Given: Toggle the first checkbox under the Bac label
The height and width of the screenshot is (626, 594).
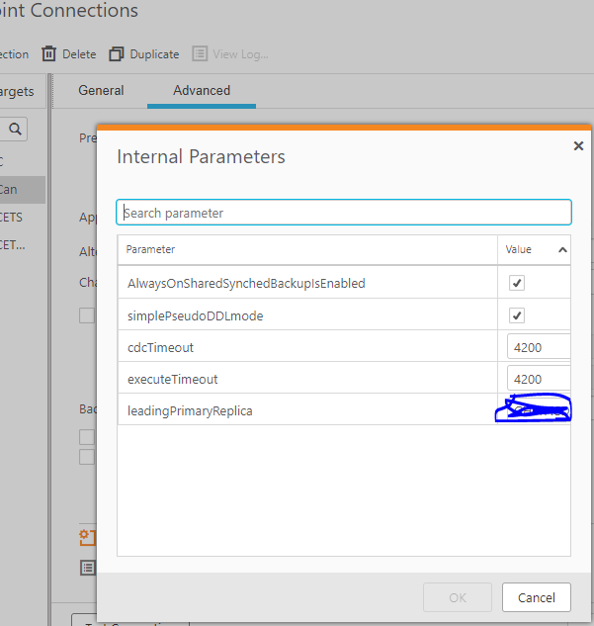Looking at the screenshot, I should (x=87, y=437).
